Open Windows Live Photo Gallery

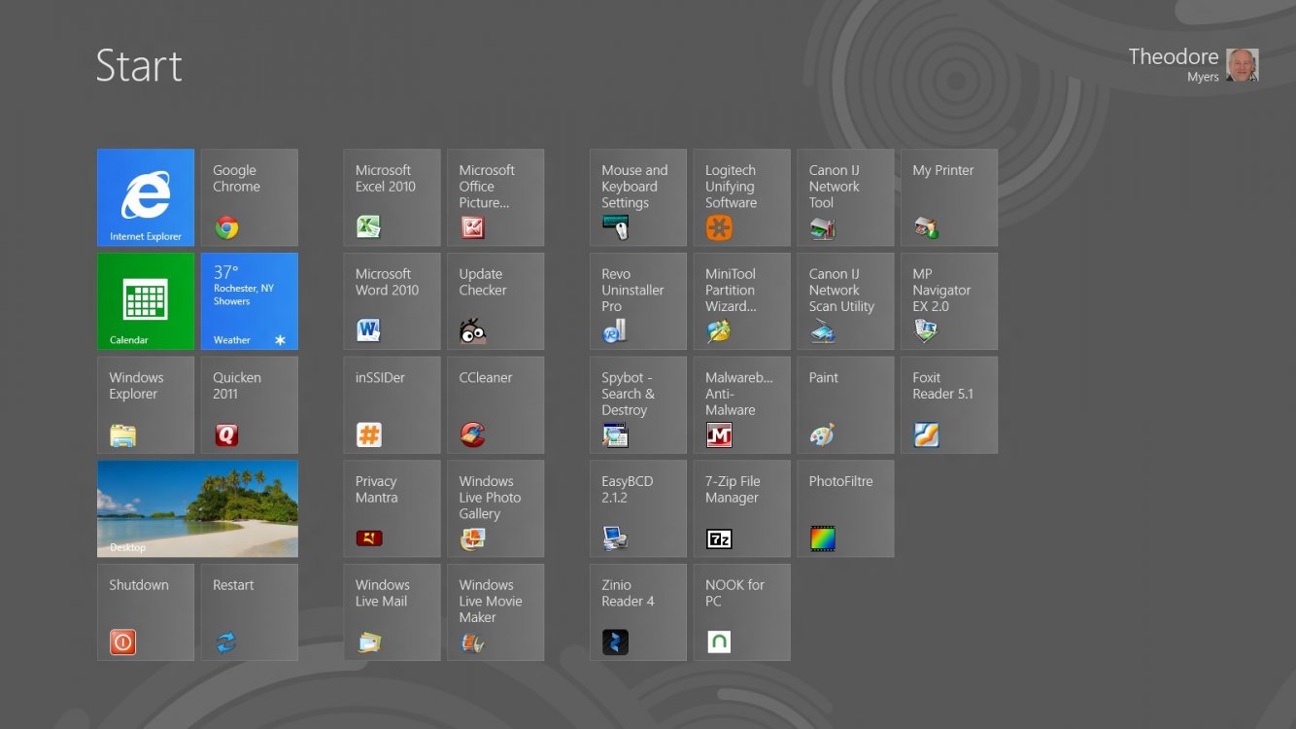[x=495, y=508]
